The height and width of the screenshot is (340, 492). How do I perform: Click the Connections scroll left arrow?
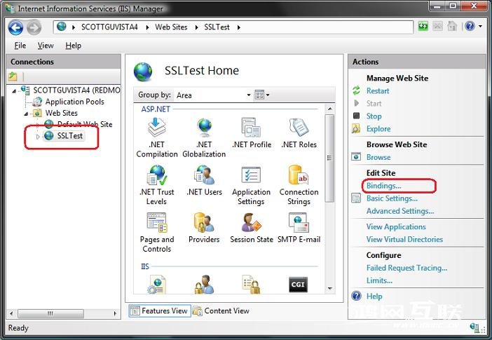pyautogui.click(x=11, y=313)
